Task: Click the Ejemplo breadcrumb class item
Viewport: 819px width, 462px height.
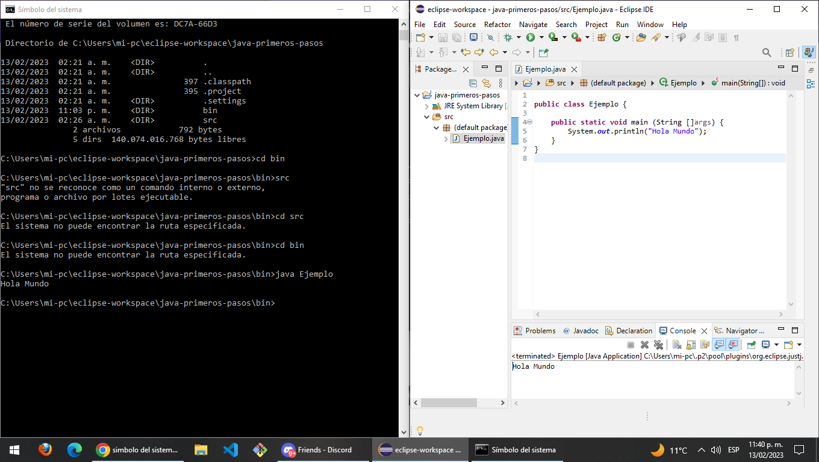Action: pos(678,83)
